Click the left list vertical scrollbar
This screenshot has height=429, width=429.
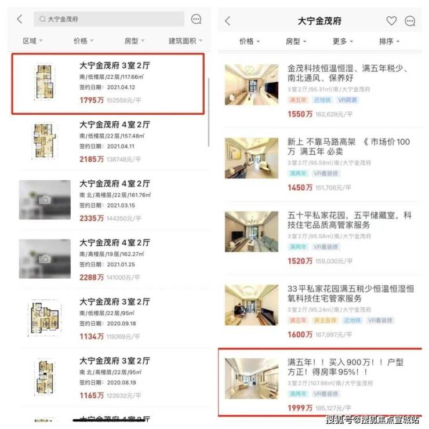pos(209,112)
